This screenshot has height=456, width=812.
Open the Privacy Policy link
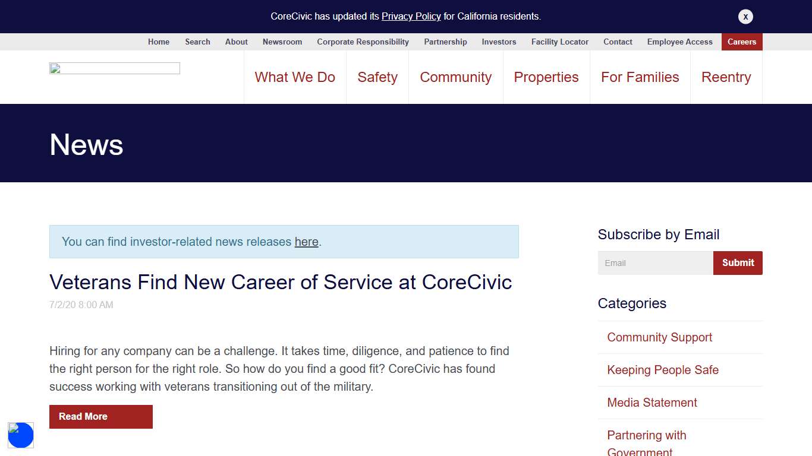coord(411,17)
